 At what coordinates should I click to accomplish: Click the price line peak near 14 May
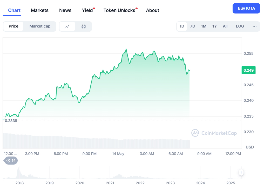click(126, 49)
